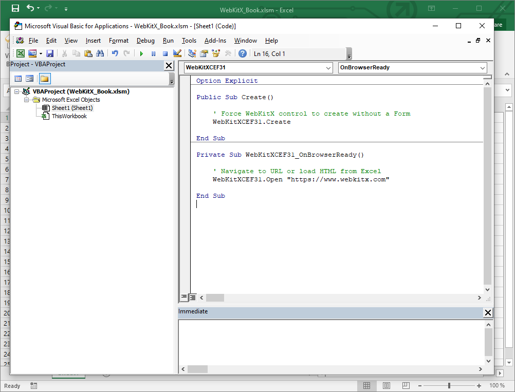515x392 pixels.
Task: Customize Excel Quick Access Toolbar dropdown
Action: [66, 9]
